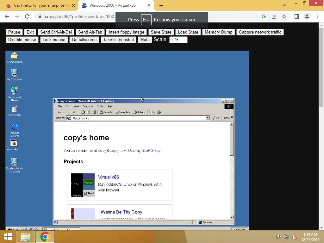Viewport: 324px width, 243px height.
Task: Select the Recycle Bin icon
Action: [14, 111]
